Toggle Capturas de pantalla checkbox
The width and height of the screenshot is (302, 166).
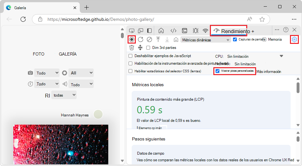[x=235, y=39]
